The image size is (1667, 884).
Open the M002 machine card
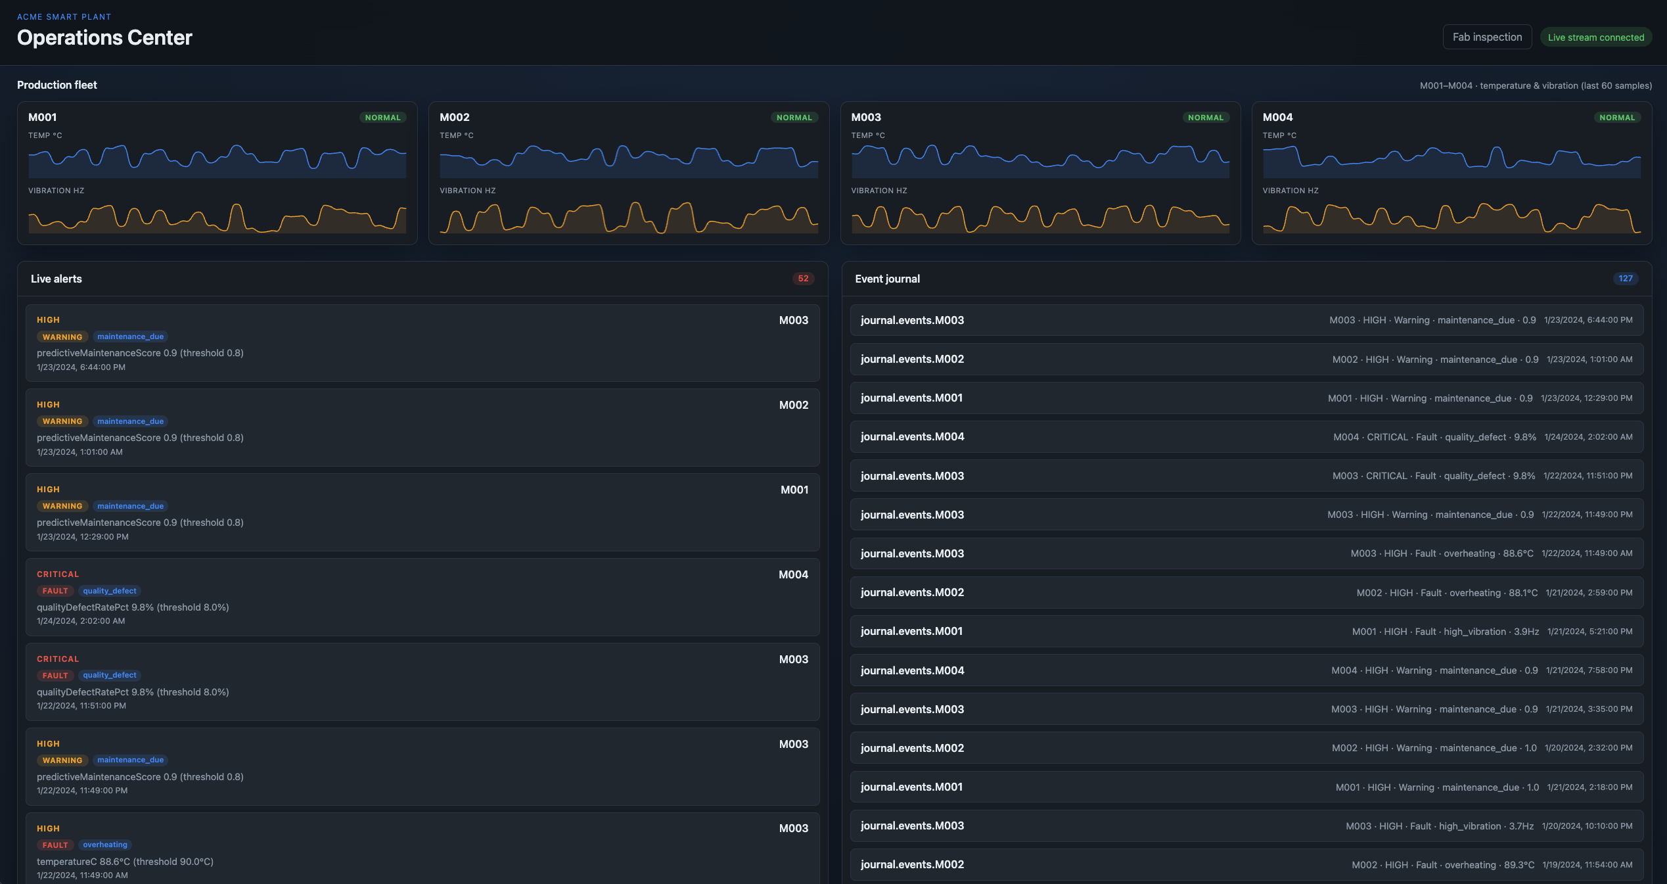pyautogui.click(x=629, y=173)
